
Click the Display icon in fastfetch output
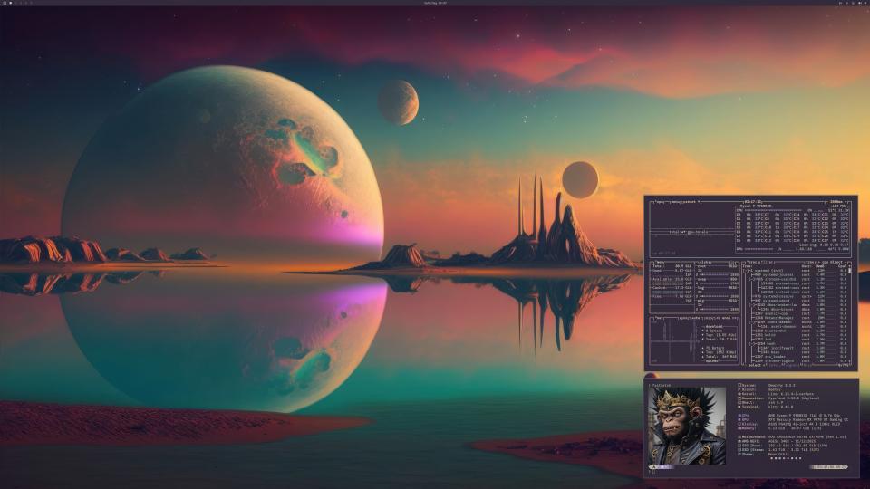(x=739, y=424)
